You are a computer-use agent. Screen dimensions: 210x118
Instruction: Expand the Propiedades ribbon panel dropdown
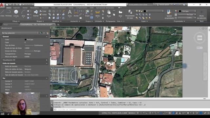coord(179,21)
